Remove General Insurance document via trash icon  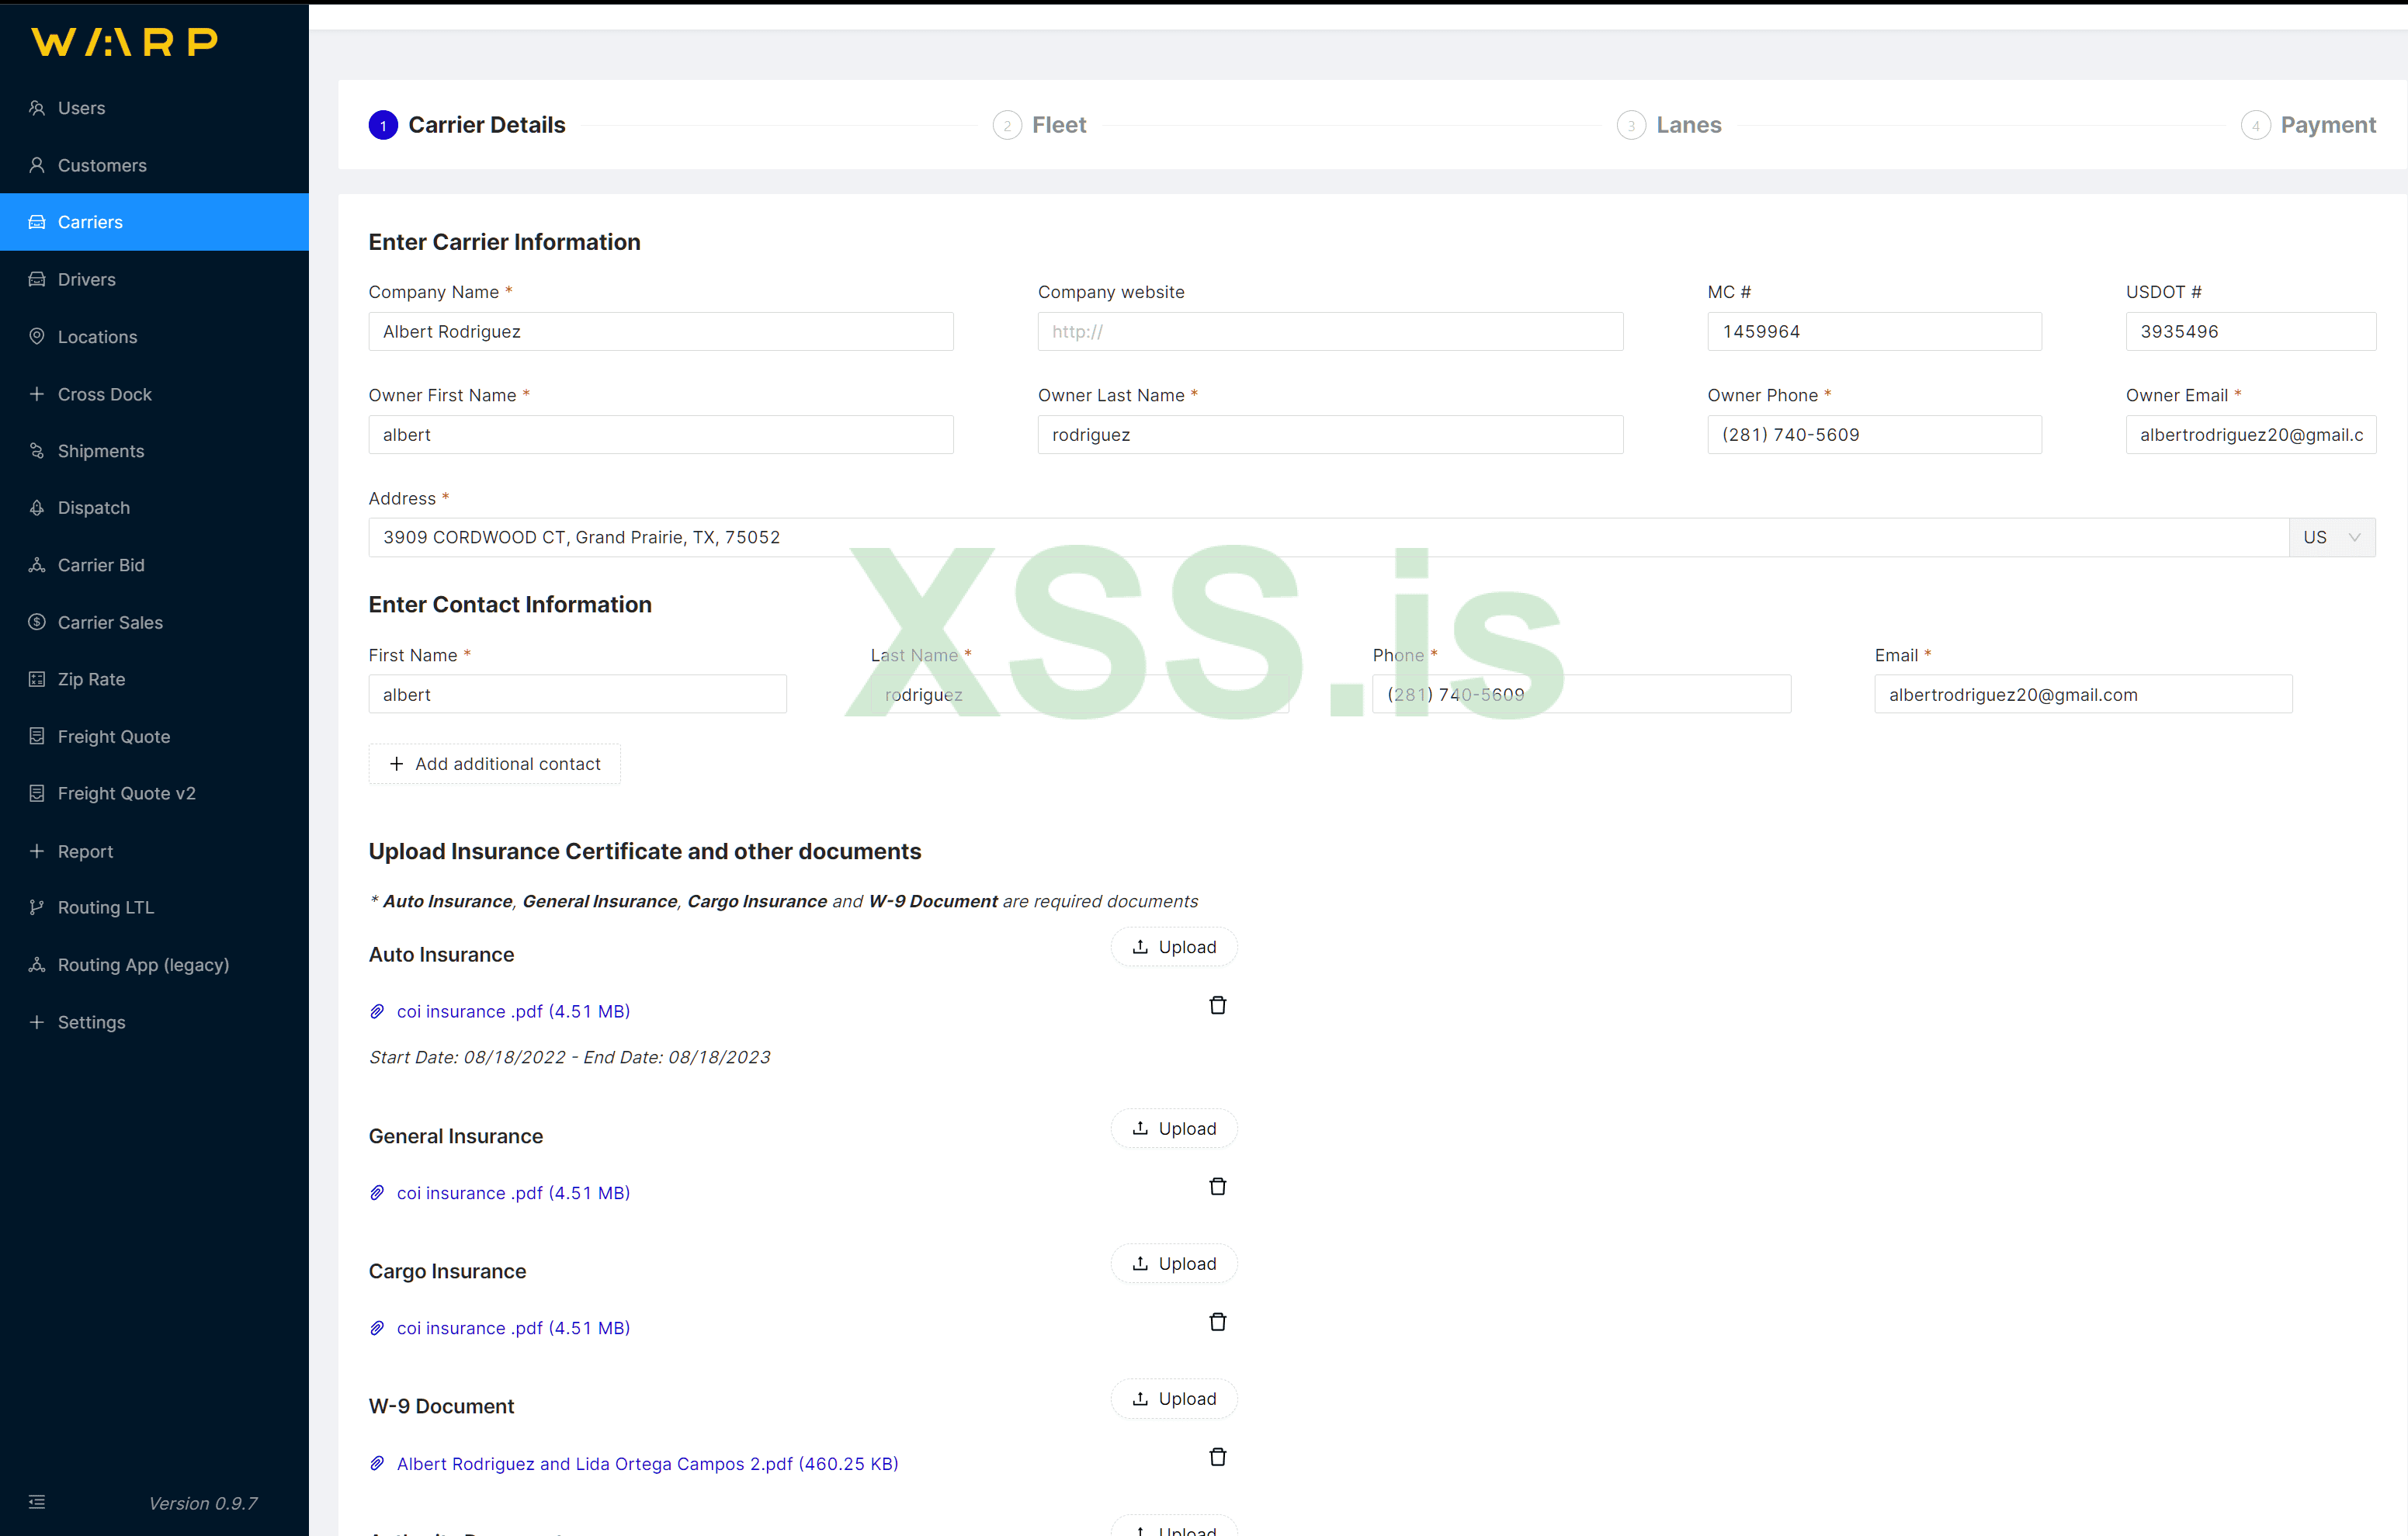(1217, 1186)
